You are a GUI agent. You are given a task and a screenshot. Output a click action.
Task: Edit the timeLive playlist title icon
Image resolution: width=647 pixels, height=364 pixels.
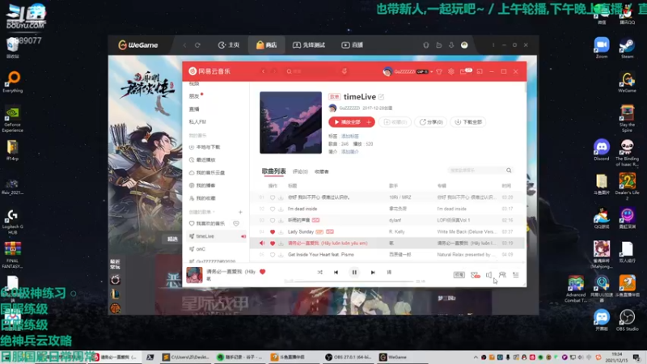click(x=381, y=97)
